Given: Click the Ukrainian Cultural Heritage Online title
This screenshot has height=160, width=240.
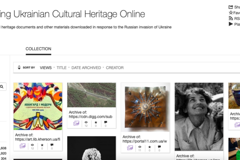Looking at the screenshot, I should (x=72, y=14).
